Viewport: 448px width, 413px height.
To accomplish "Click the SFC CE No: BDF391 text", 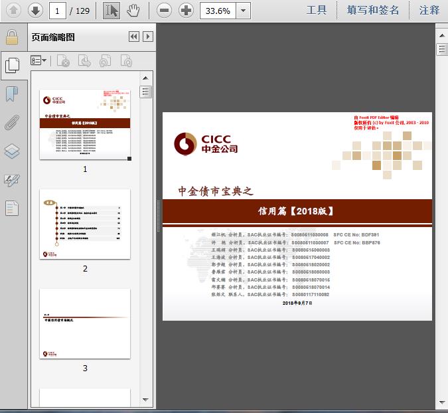I will click(x=356, y=234).
